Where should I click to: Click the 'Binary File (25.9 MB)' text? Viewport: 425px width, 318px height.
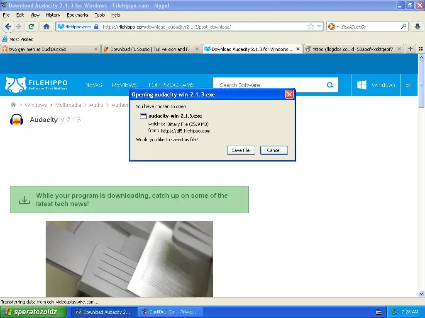[x=188, y=124]
